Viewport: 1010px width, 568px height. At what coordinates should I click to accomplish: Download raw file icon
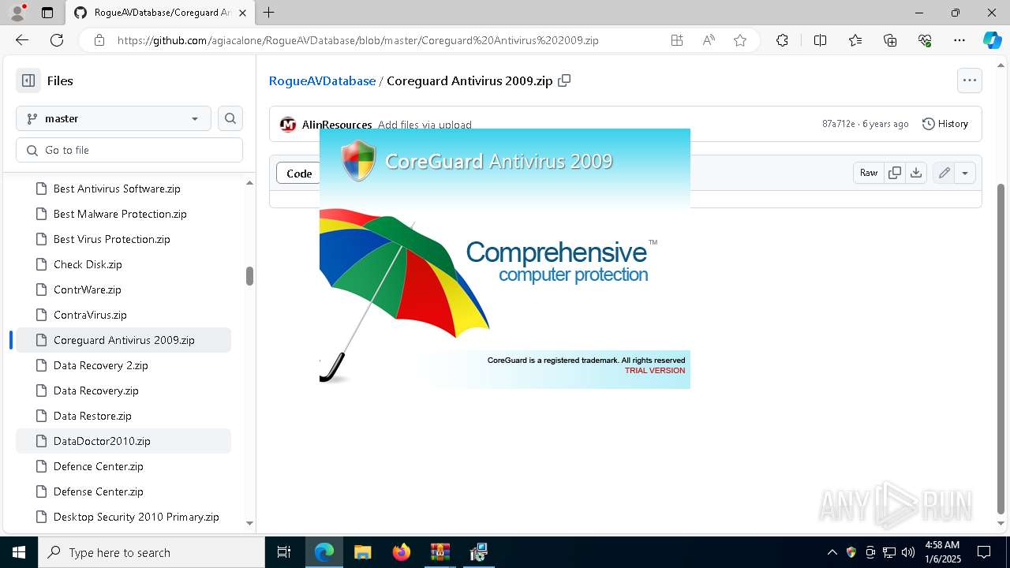(x=916, y=173)
